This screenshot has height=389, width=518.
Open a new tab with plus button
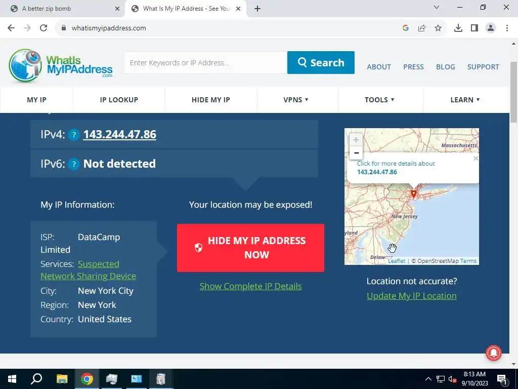257,9
